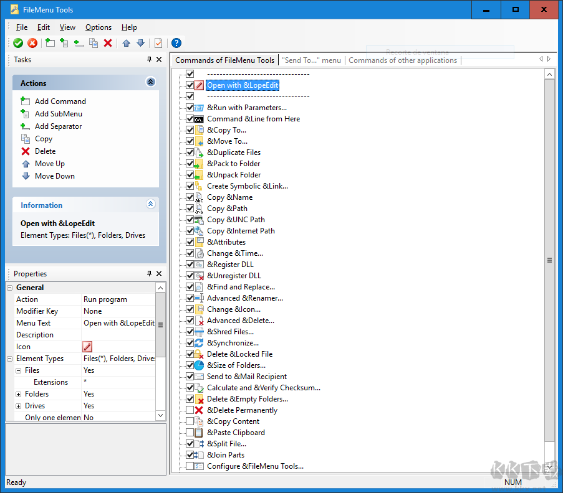Click the command list scroll-up arrow

549,74
